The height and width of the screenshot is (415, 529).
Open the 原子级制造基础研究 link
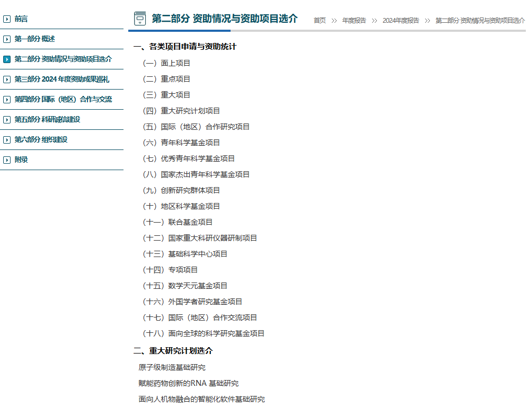pos(172,367)
